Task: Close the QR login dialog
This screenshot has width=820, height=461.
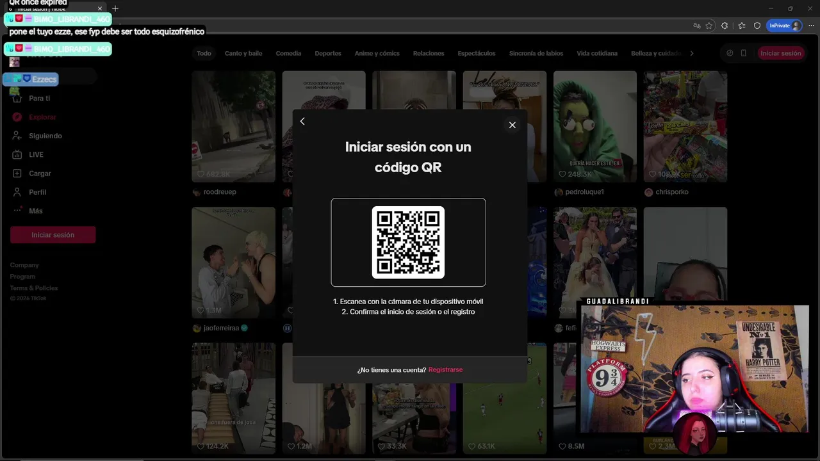Action: (512, 125)
